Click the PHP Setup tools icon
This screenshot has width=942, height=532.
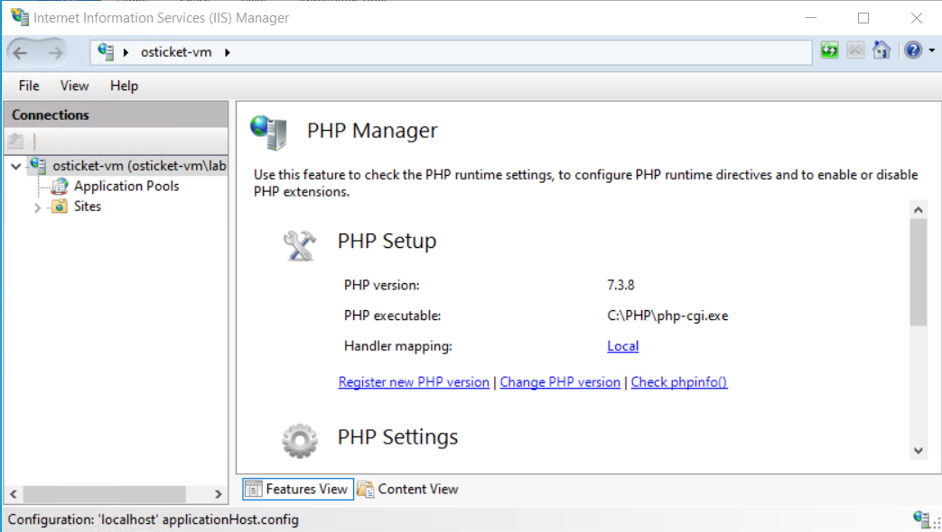pos(299,245)
